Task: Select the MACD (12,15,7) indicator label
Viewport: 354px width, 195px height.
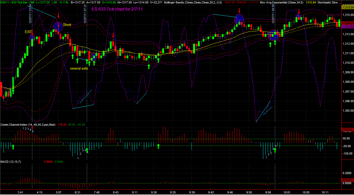Action: pyautogui.click(x=11, y=161)
